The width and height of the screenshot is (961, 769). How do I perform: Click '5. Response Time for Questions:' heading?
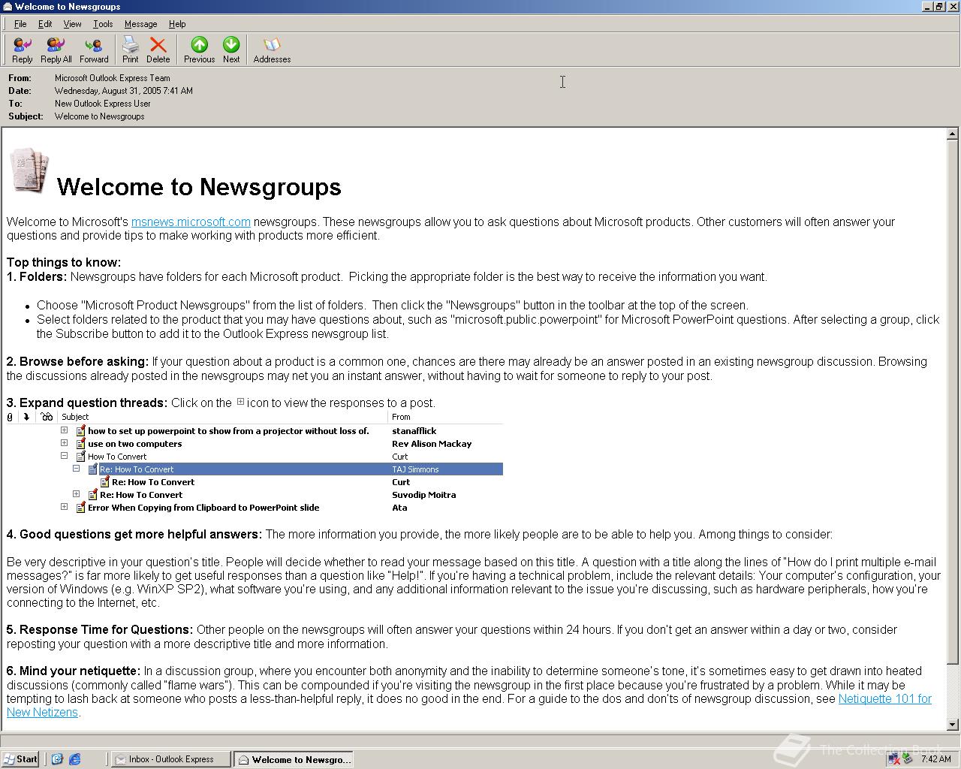click(x=100, y=629)
